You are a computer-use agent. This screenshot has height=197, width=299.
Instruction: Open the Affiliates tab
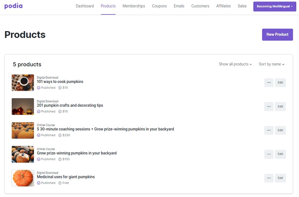point(223,6)
